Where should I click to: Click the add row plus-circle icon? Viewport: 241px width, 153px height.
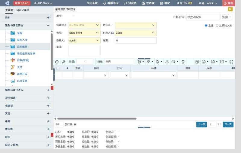(57, 62)
